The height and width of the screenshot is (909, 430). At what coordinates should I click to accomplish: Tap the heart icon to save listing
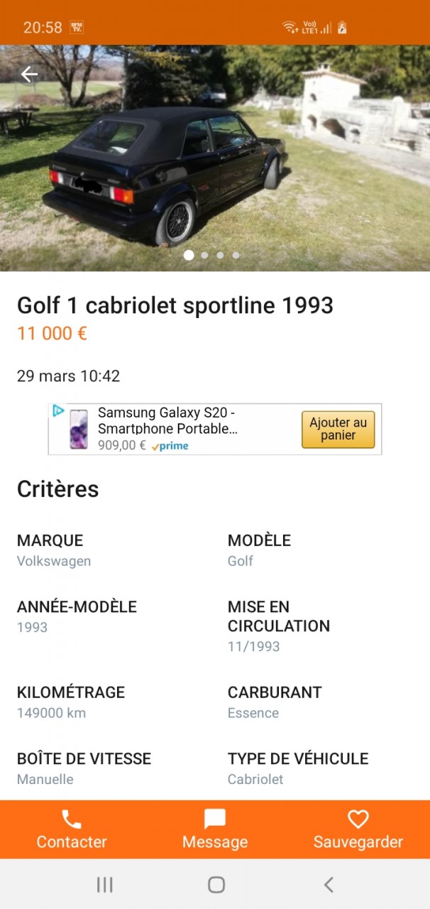[x=358, y=820]
